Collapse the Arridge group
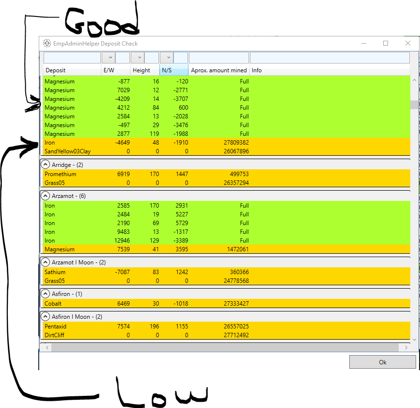Image resolution: width=420 pixels, height=408 pixels. 46,165
